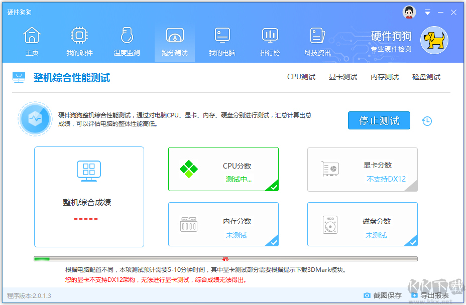Open 温度监控 temperature monitoring icon
The height and width of the screenshot is (305, 466).
coord(127,35)
